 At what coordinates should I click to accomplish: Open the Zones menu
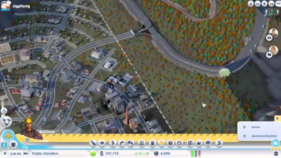(x=102, y=143)
